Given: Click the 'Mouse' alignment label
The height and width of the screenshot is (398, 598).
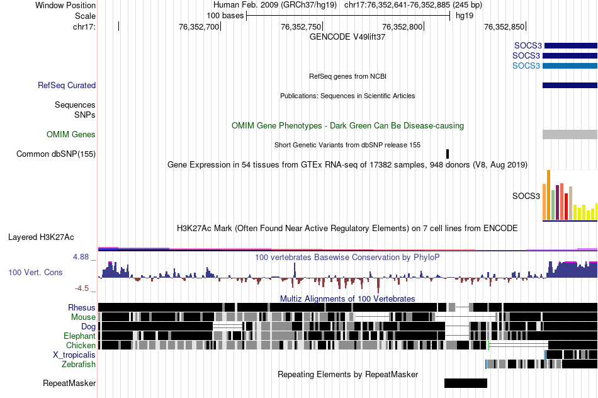Looking at the screenshot, I should [x=83, y=317].
